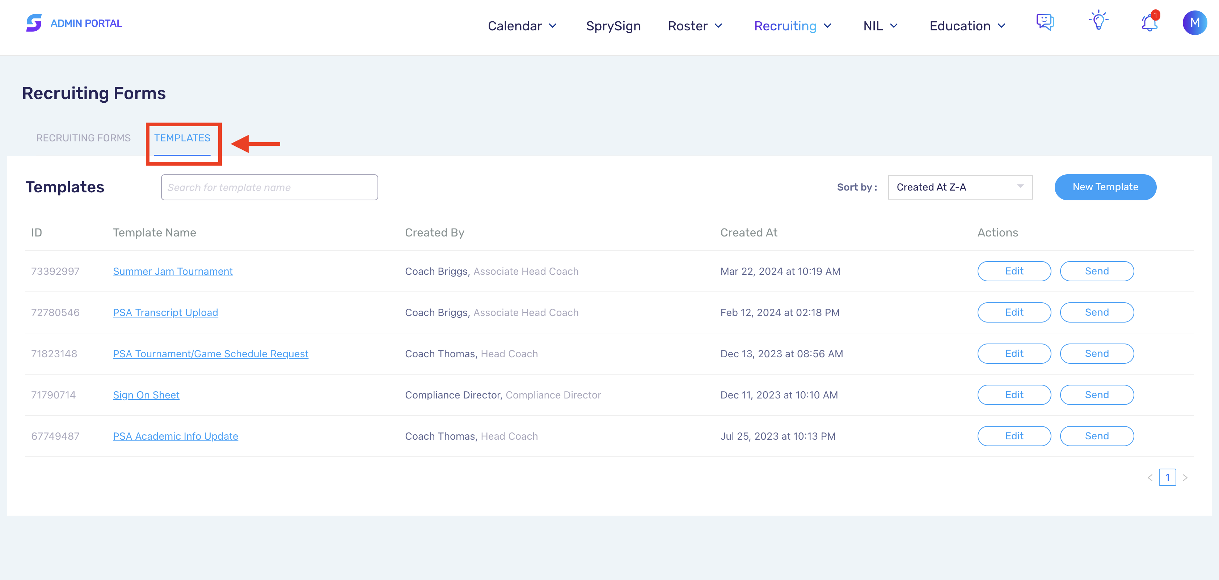Click date Dec 11, 2023 at 10:10 AM
Image resolution: width=1219 pixels, height=580 pixels.
click(x=779, y=395)
